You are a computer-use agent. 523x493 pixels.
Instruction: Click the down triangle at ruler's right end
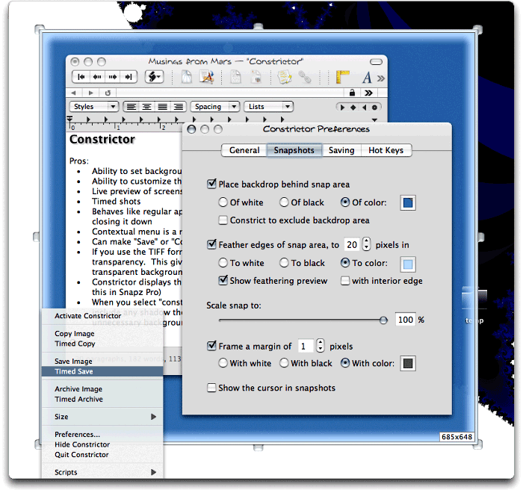coord(374,120)
